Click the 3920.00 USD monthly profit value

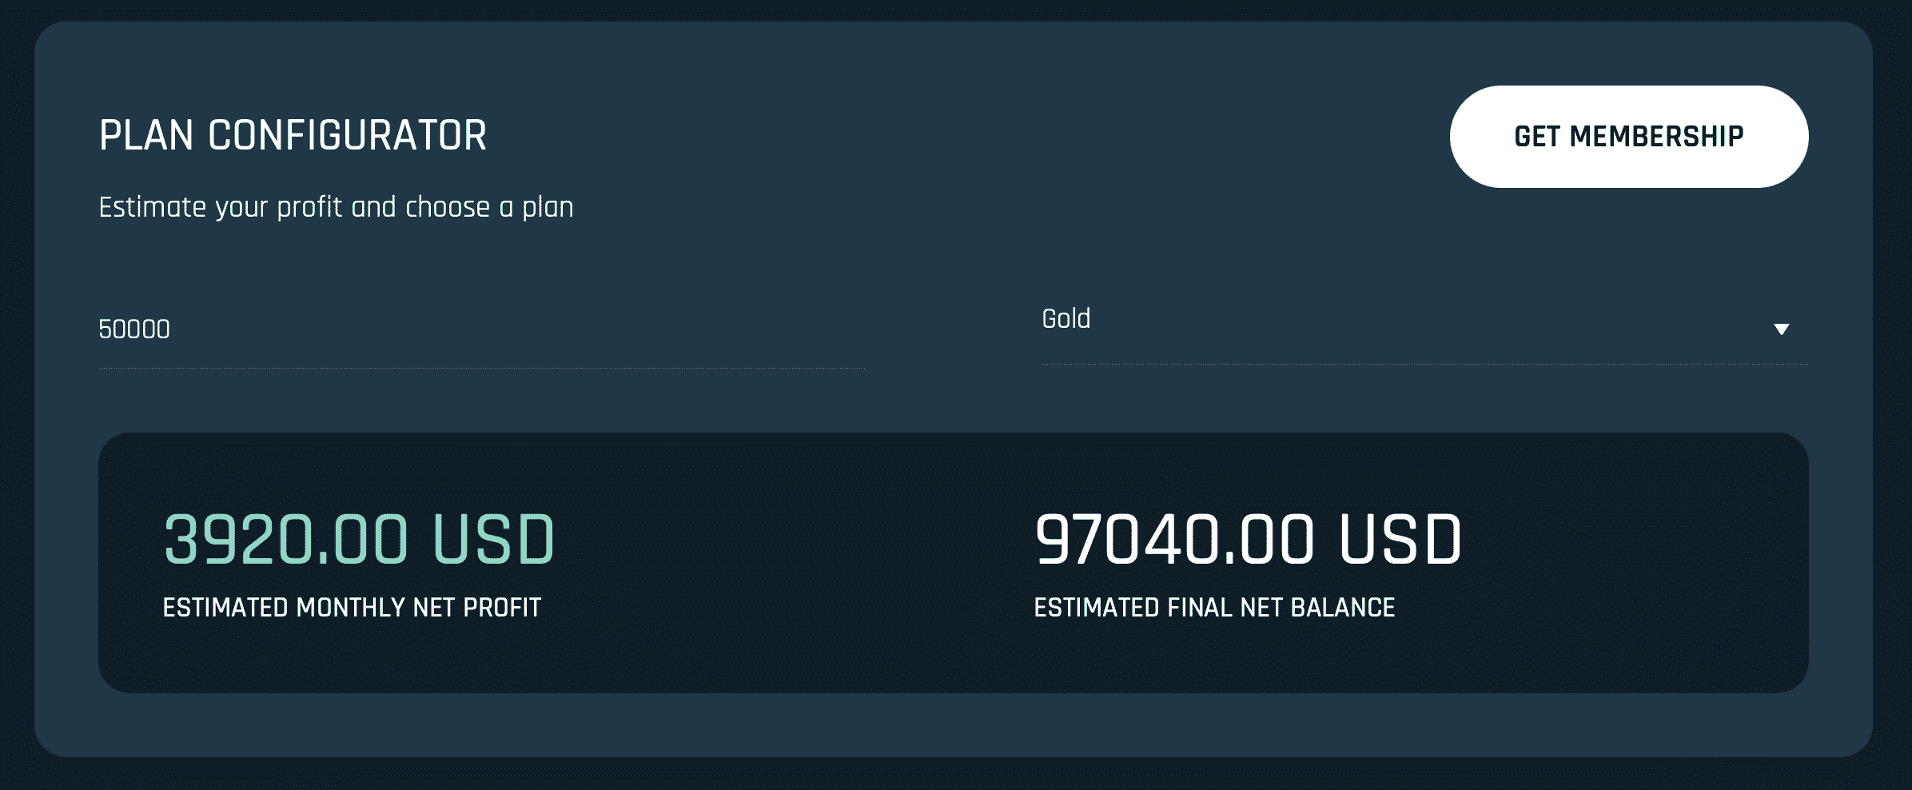[x=359, y=539]
